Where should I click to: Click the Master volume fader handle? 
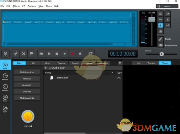coord(152,19)
